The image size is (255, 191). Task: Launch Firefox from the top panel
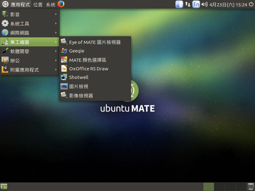click(x=61, y=4)
